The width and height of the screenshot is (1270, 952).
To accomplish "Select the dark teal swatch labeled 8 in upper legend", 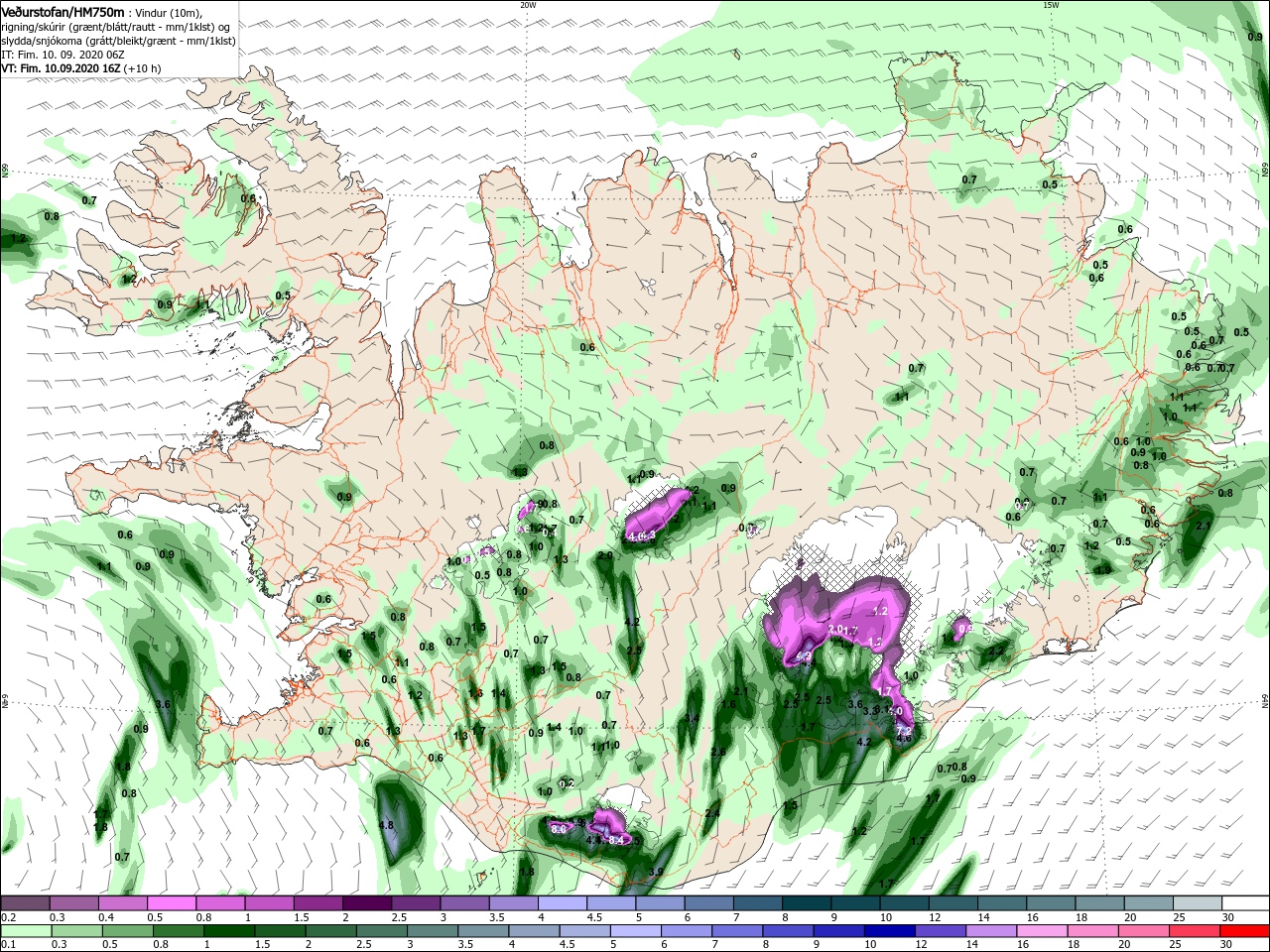I will click(x=806, y=903).
